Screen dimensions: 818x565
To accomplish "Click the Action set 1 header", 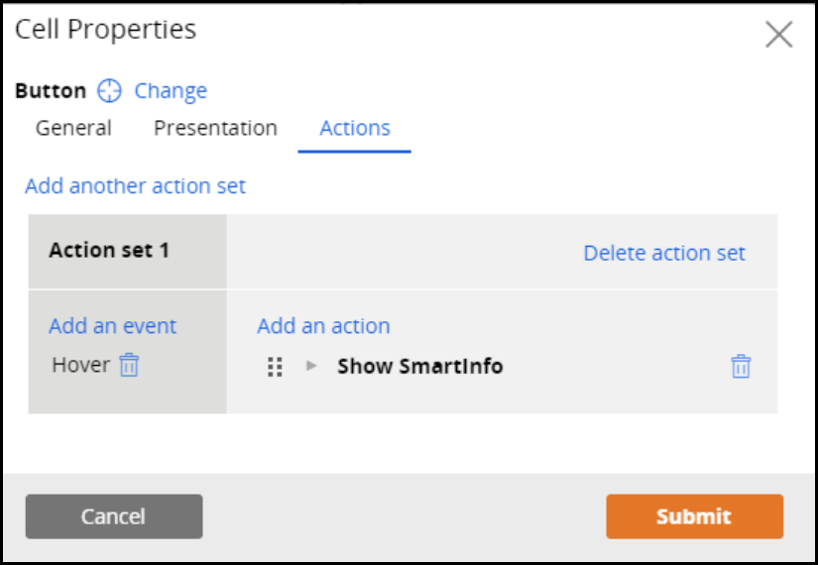I will coord(109,250).
